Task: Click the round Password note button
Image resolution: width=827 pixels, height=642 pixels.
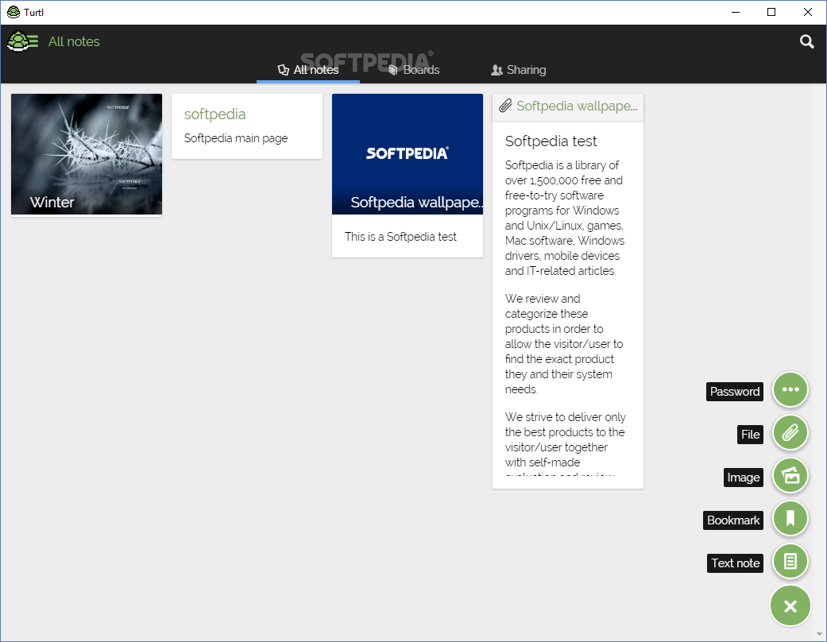Action: pos(790,390)
